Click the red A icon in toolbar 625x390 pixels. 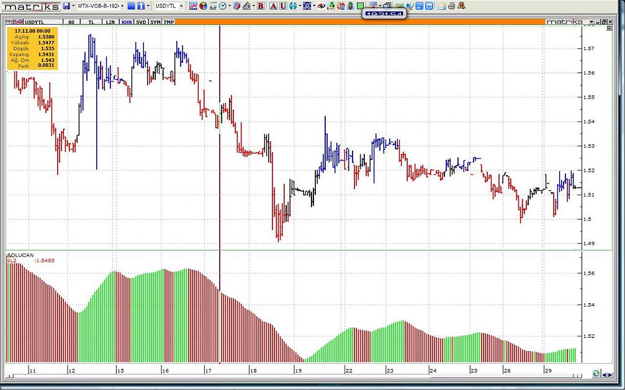click(x=273, y=6)
